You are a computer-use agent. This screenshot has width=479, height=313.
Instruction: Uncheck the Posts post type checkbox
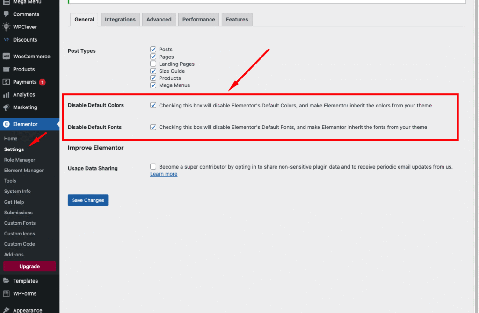pyautogui.click(x=153, y=49)
